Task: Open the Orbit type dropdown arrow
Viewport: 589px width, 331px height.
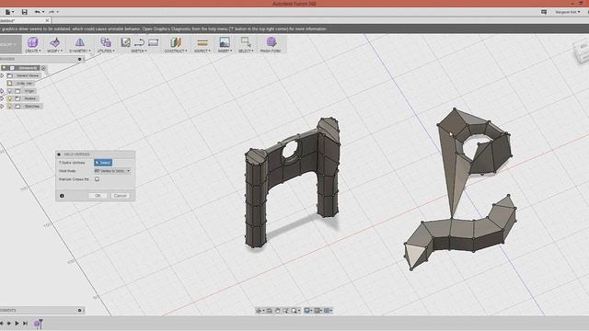Action: click(x=263, y=311)
